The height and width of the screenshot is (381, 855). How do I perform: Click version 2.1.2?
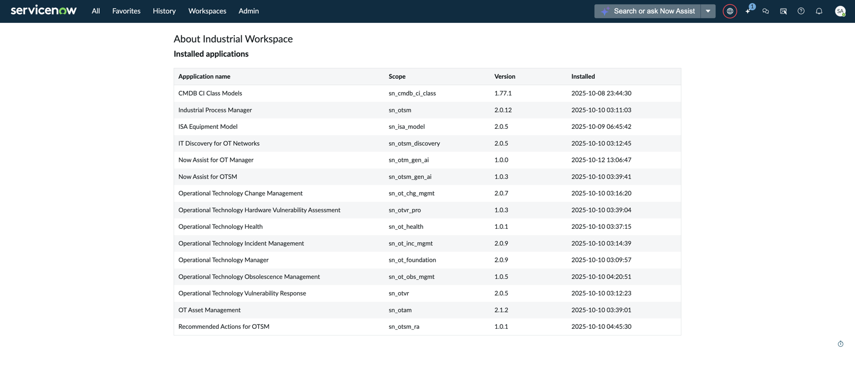[501, 310]
